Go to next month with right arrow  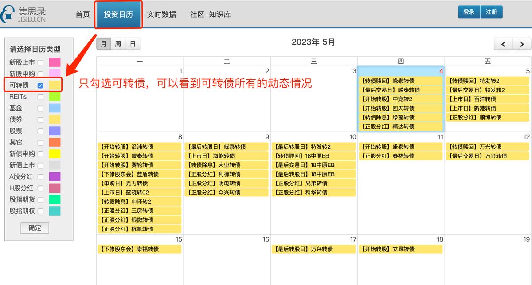click(522, 44)
